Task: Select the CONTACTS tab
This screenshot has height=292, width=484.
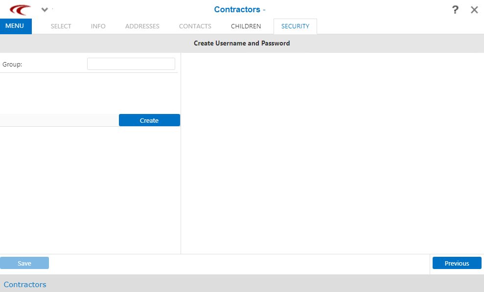Action: (195, 26)
